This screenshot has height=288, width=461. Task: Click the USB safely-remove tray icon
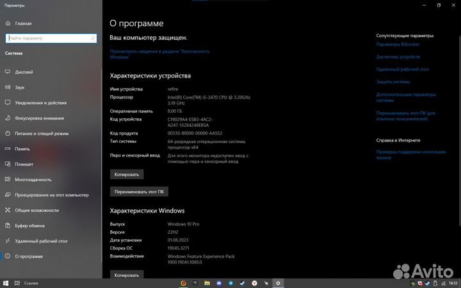click(435, 284)
